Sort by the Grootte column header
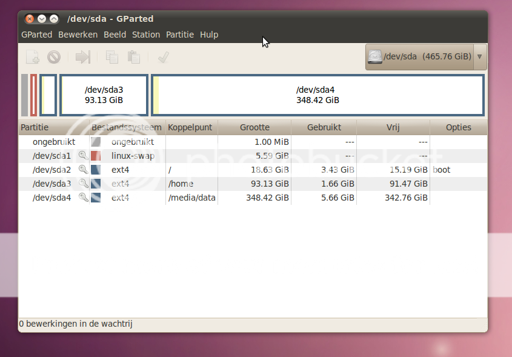 [x=254, y=127]
